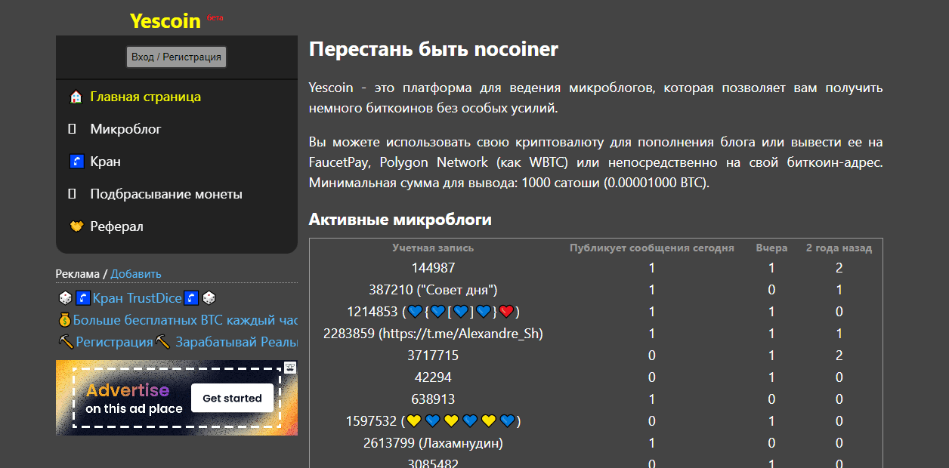Click the Учетная запись column header

pyautogui.click(x=433, y=248)
